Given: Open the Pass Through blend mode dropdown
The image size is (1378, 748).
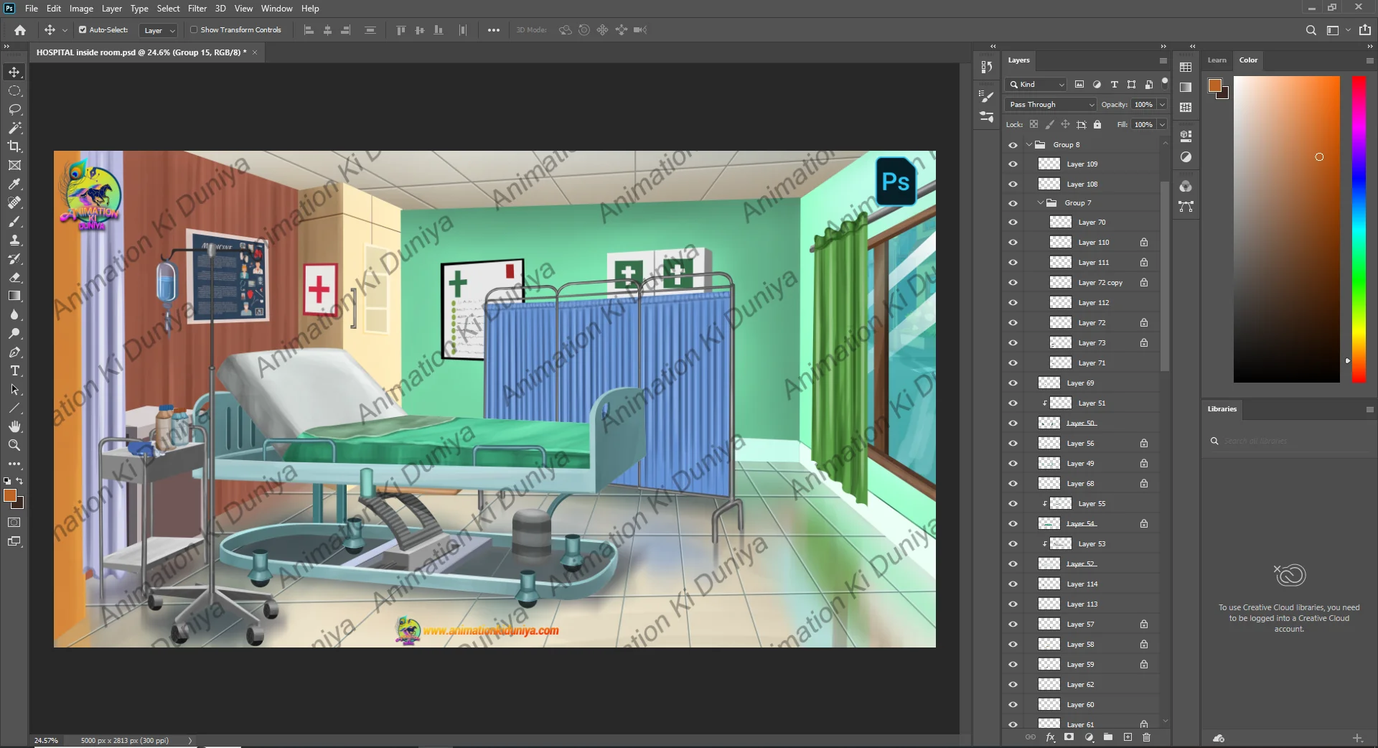Looking at the screenshot, I should [x=1051, y=105].
